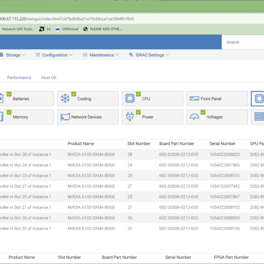This screenshot has width=264, height=264.
Task: Click the Network Devices card icon
Action: pyautogui.click(x=65, y=117)
